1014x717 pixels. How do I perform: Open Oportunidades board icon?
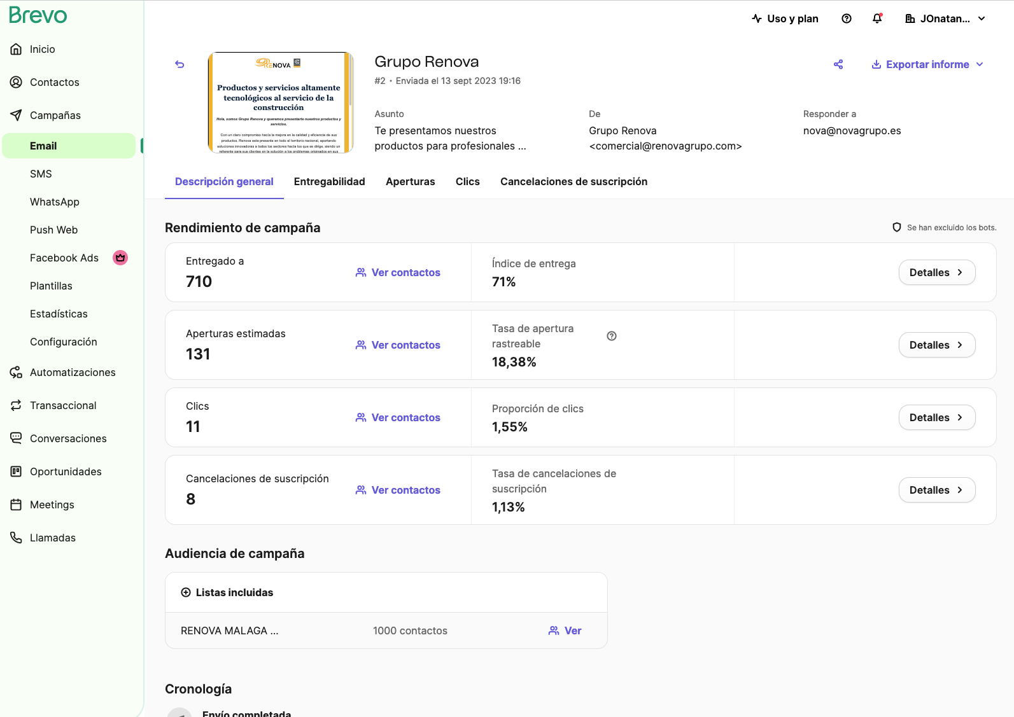(17, 471)
